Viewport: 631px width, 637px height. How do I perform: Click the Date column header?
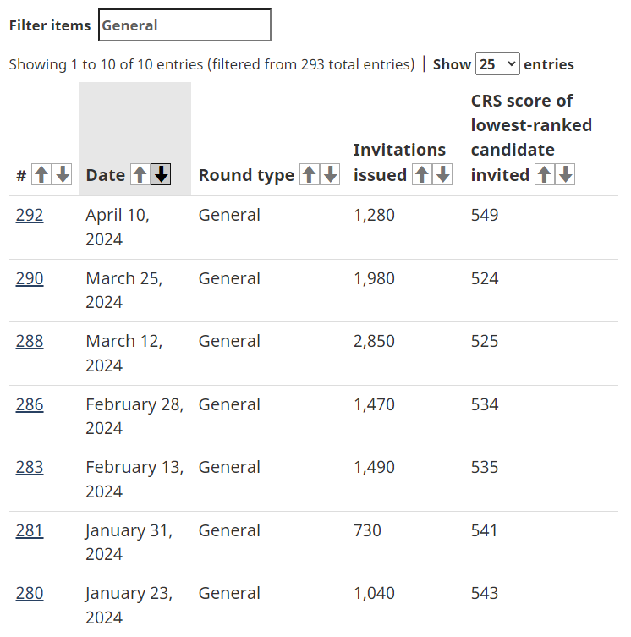point(106,176)
